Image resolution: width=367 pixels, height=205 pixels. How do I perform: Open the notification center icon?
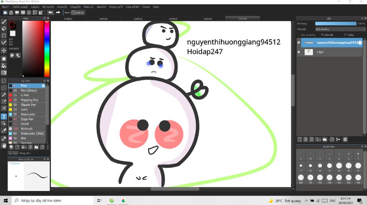(360, 201)
